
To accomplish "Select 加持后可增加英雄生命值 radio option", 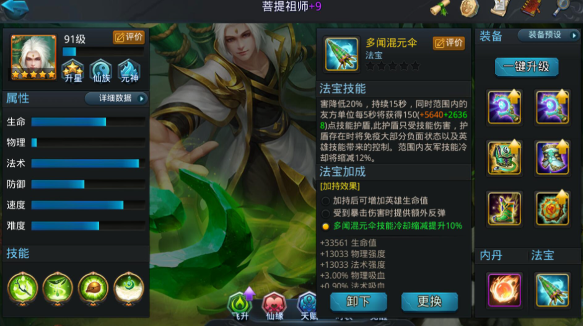I will pyautogui.click(x=374, y=201).
